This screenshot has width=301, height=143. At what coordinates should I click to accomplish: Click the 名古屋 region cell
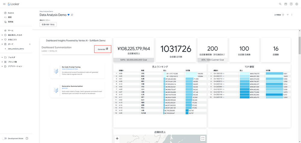click(143, 113)
